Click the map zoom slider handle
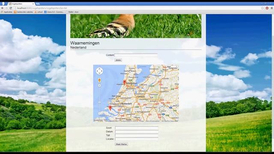The width and height of the screenshot is (274, 154). [99, 102]
